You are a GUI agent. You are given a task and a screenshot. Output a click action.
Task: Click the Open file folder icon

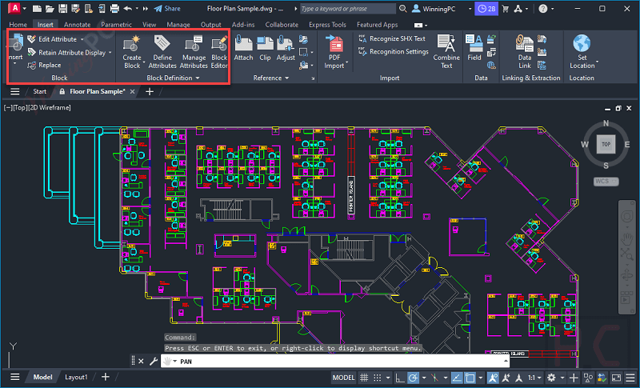pos(50,9)
